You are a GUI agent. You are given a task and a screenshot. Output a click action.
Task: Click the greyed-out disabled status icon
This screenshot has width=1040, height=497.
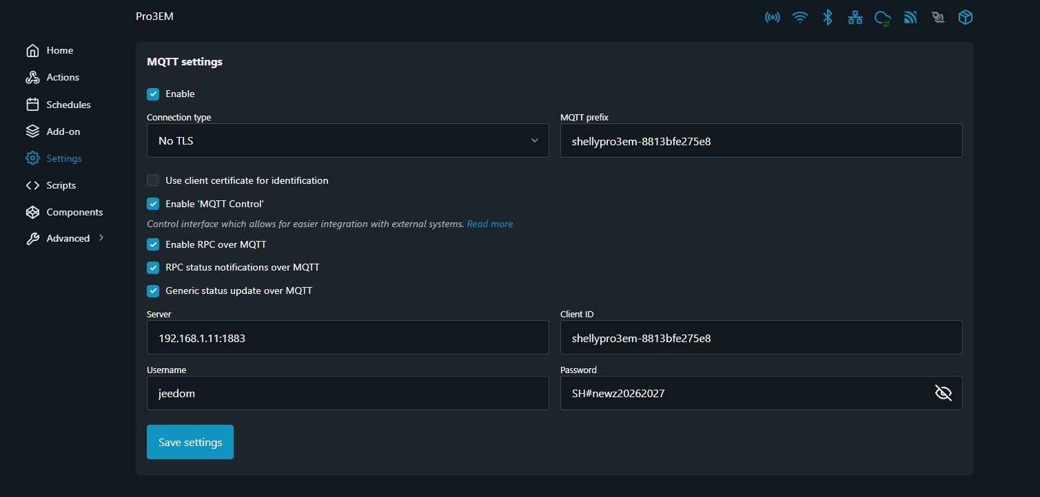(937, 18)
